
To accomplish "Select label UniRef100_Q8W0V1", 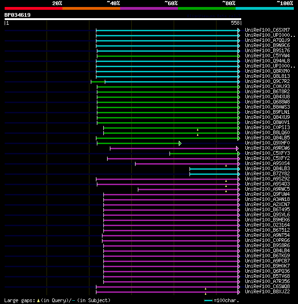I will tap(267, 122).
